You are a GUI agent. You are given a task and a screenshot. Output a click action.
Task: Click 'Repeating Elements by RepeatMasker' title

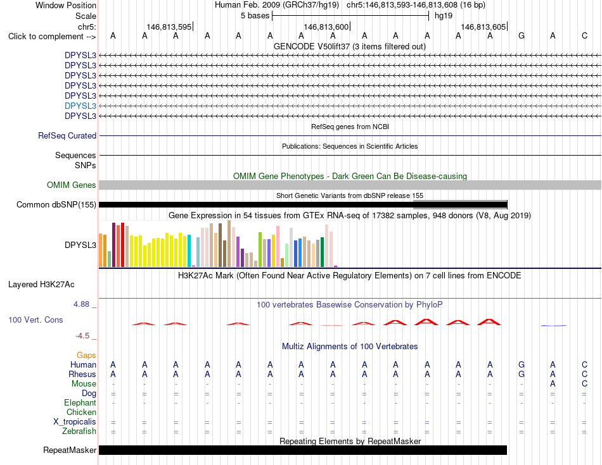[350, 441]
